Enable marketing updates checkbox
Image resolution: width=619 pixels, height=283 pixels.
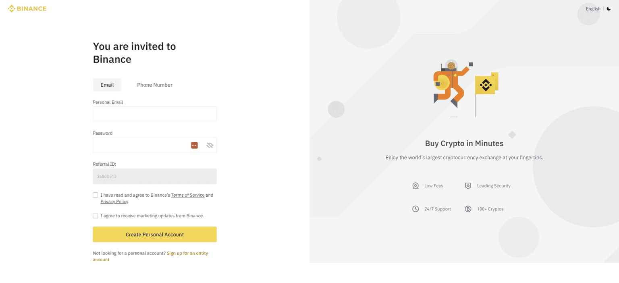point(96,216)
